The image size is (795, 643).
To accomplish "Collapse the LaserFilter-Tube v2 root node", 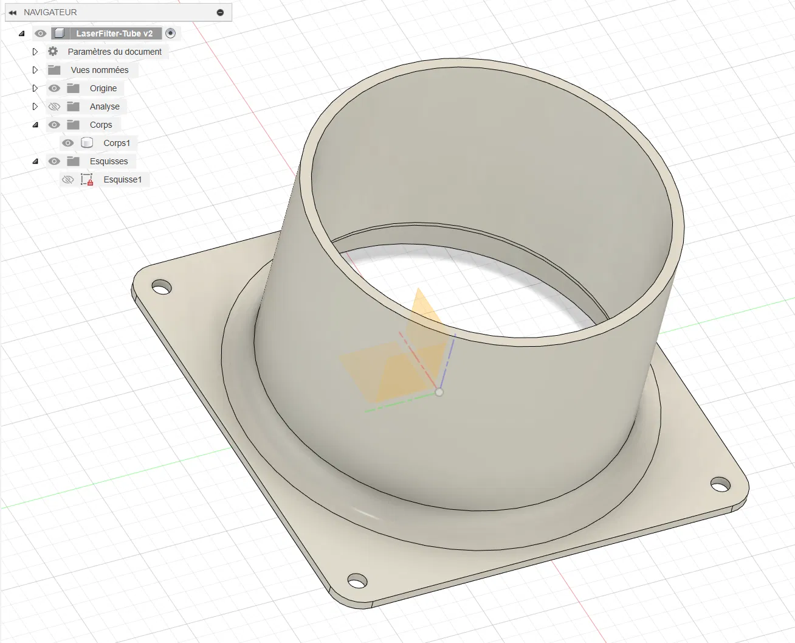I will click(x=22, y=33).
